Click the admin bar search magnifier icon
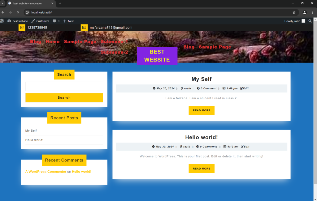This screenshot has height=201, width=317. (x=310, y=21)
